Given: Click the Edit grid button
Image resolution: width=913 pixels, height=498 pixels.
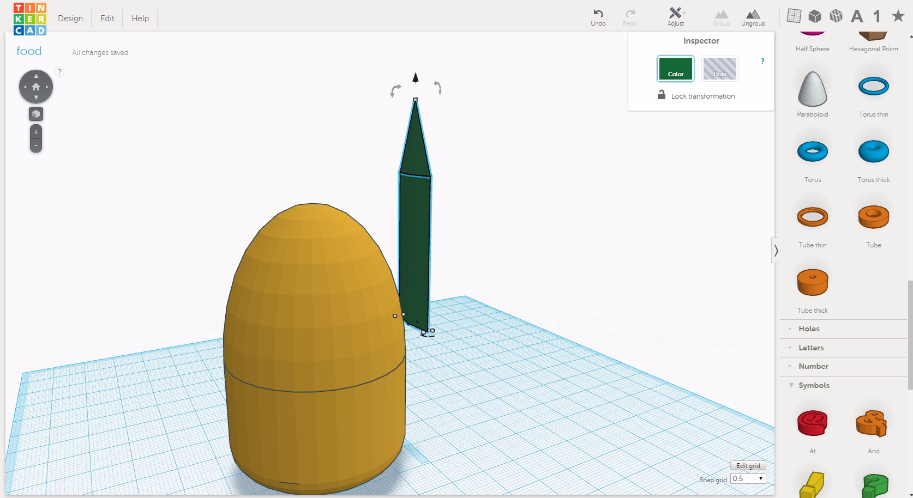Looking at the screenshot, I should click(x=748, y=466).
